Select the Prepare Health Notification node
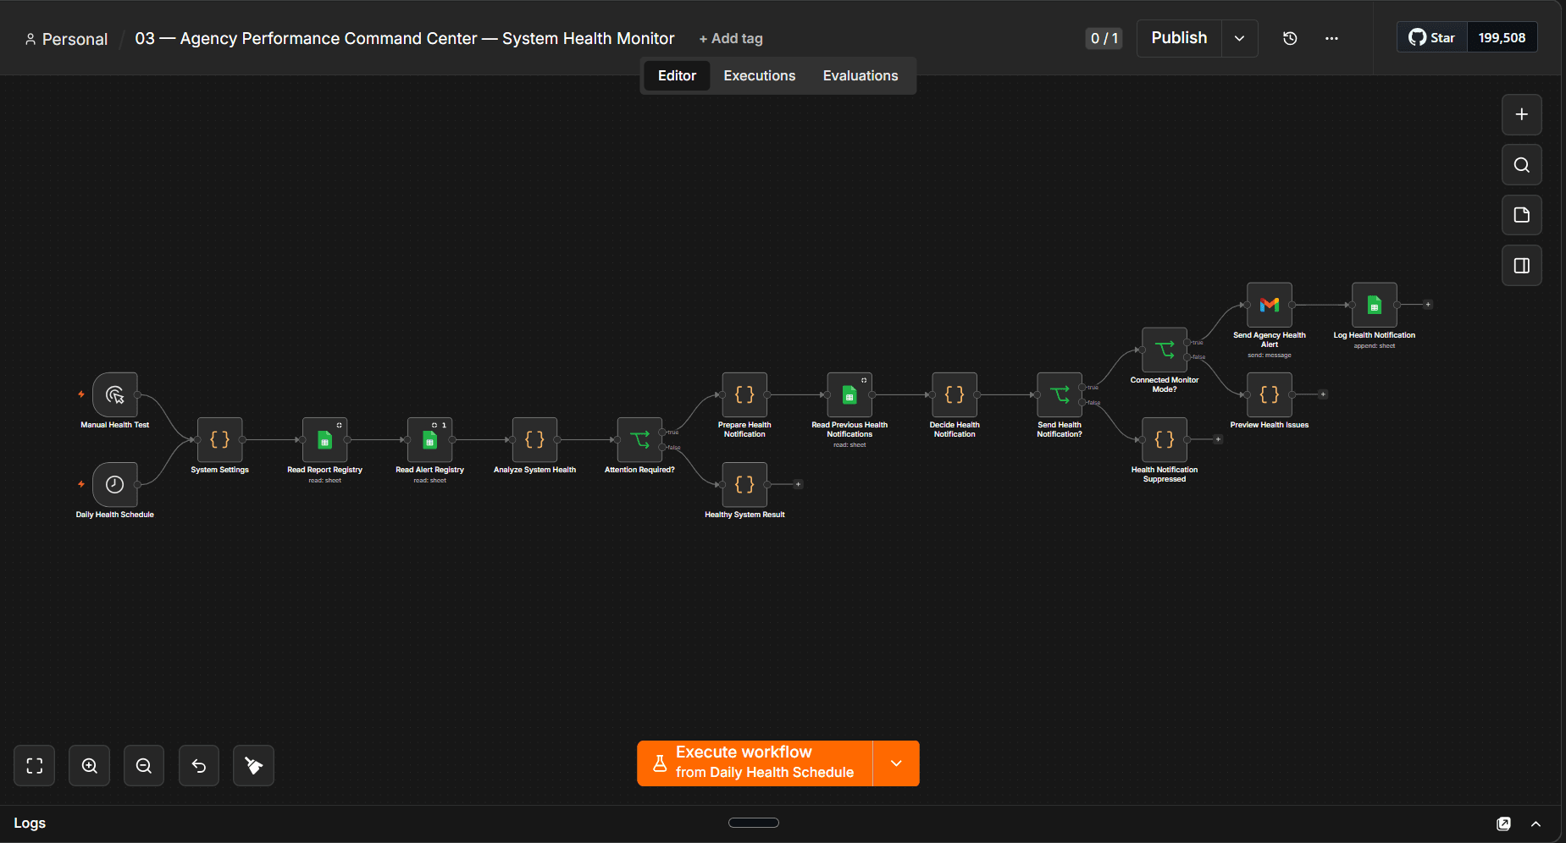1566x843 pixels. click(745, 394)
